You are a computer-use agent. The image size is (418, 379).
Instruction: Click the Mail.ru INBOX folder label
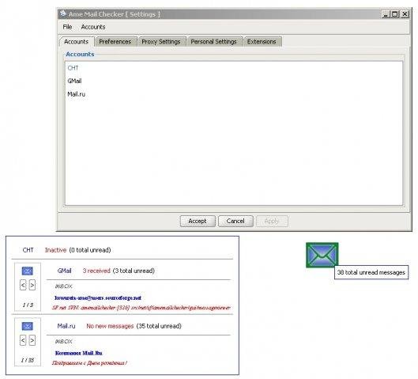coord(63,342)
